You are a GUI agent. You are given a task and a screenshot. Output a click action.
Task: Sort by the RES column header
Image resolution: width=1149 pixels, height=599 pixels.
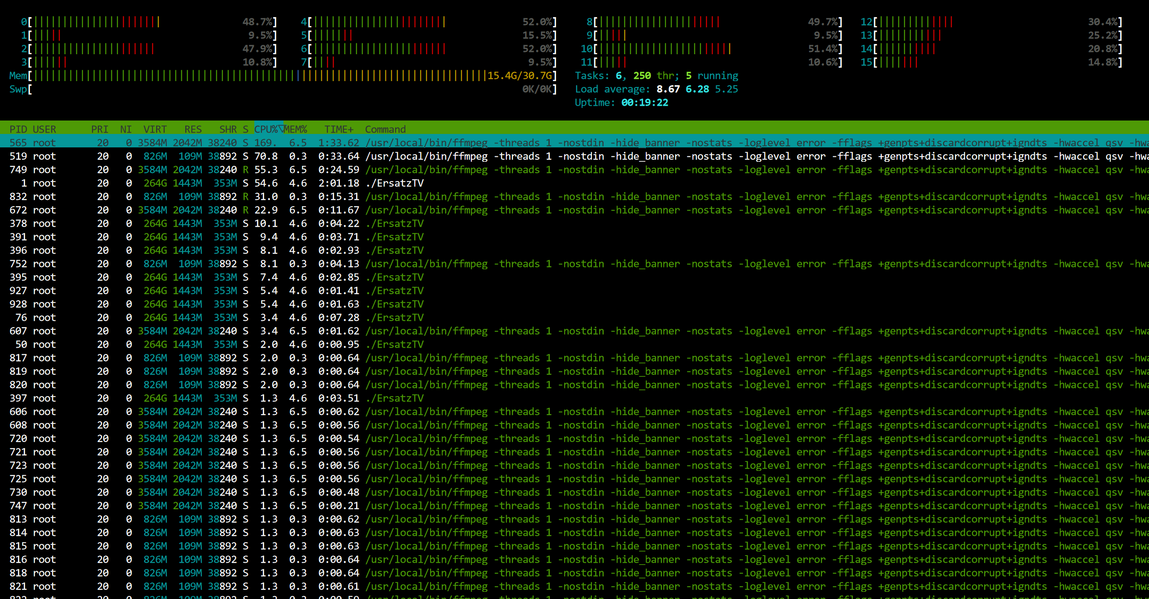tap(193, 129)
